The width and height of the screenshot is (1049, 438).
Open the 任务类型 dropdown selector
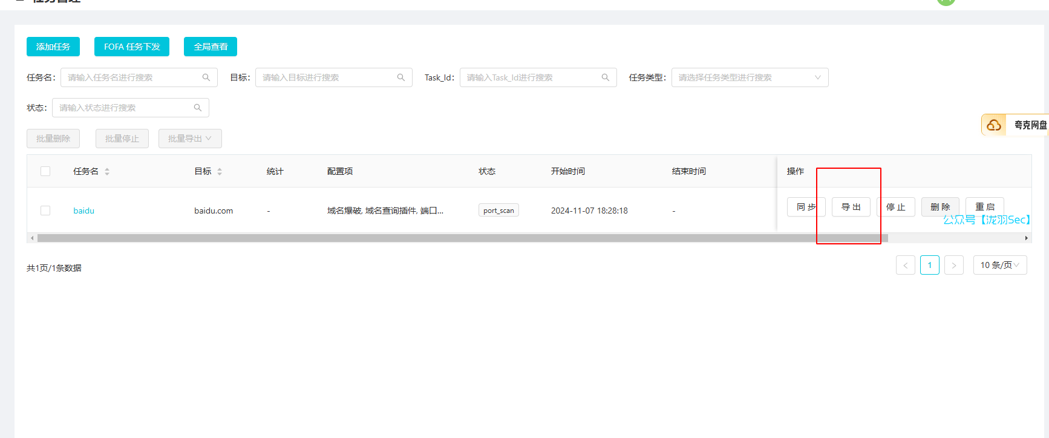[x=749, y=77]
